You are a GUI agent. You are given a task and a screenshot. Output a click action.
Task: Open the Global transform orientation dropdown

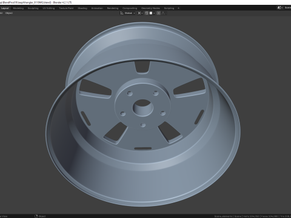tap(130, 13)
